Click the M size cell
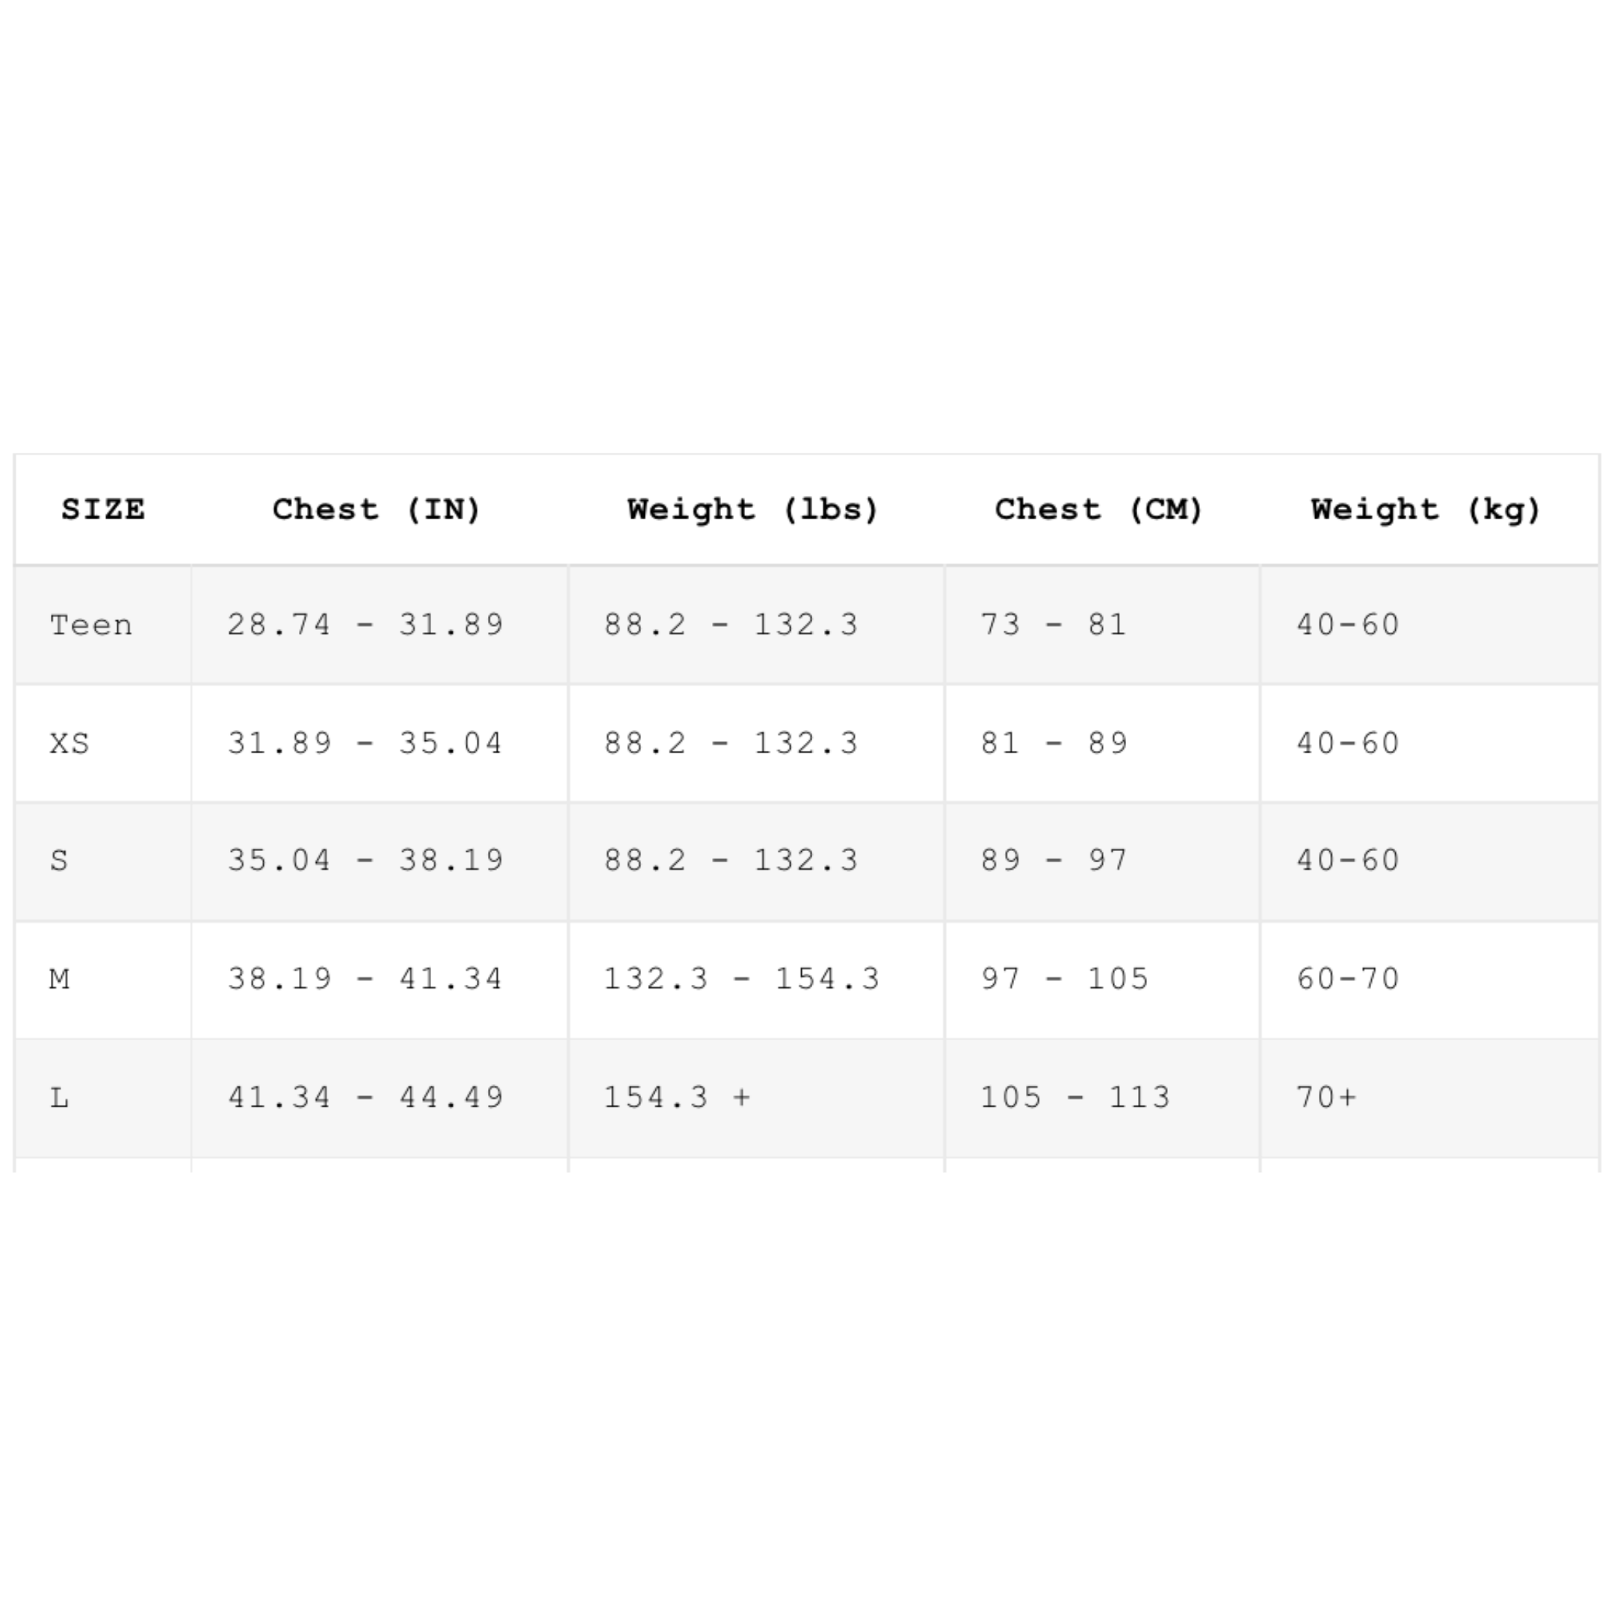 tap(103, 980)
